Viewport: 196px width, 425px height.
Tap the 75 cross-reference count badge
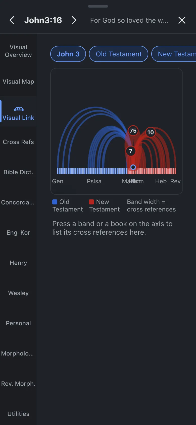pos(133,131)
